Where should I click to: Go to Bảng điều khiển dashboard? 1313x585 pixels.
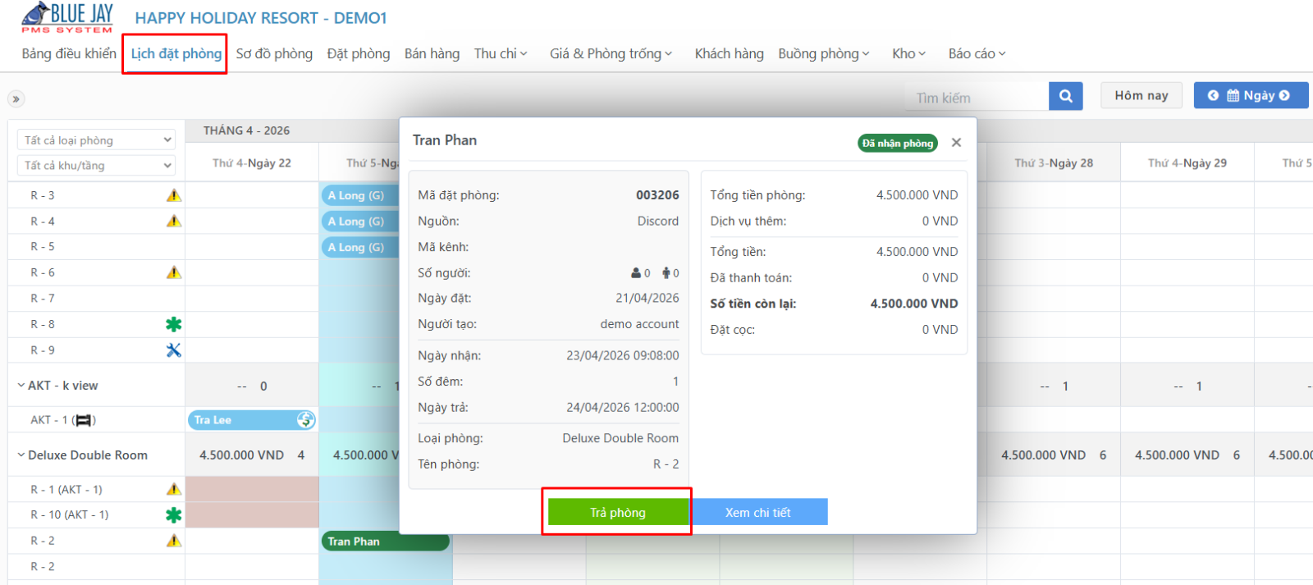[69, 53]
